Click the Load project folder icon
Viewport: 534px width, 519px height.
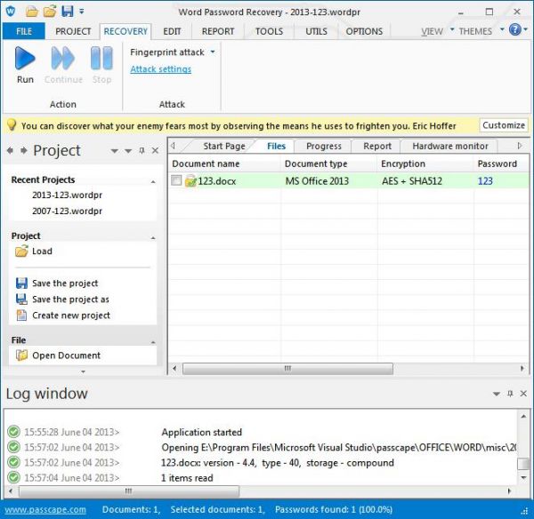21,252
